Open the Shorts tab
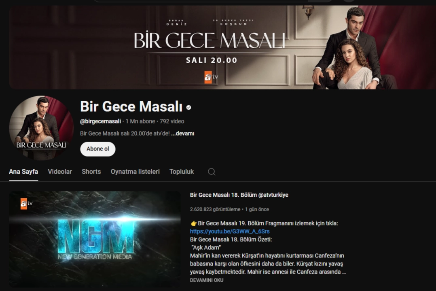 (x=91, y=172)
